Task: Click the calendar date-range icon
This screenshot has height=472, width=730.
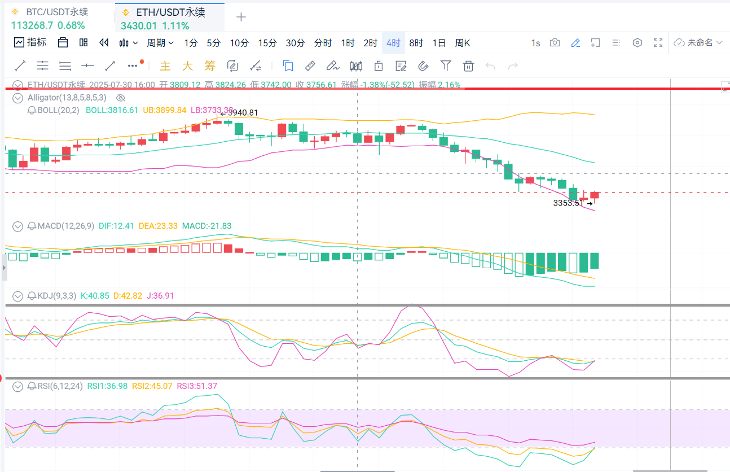Action: click(63, 42)
